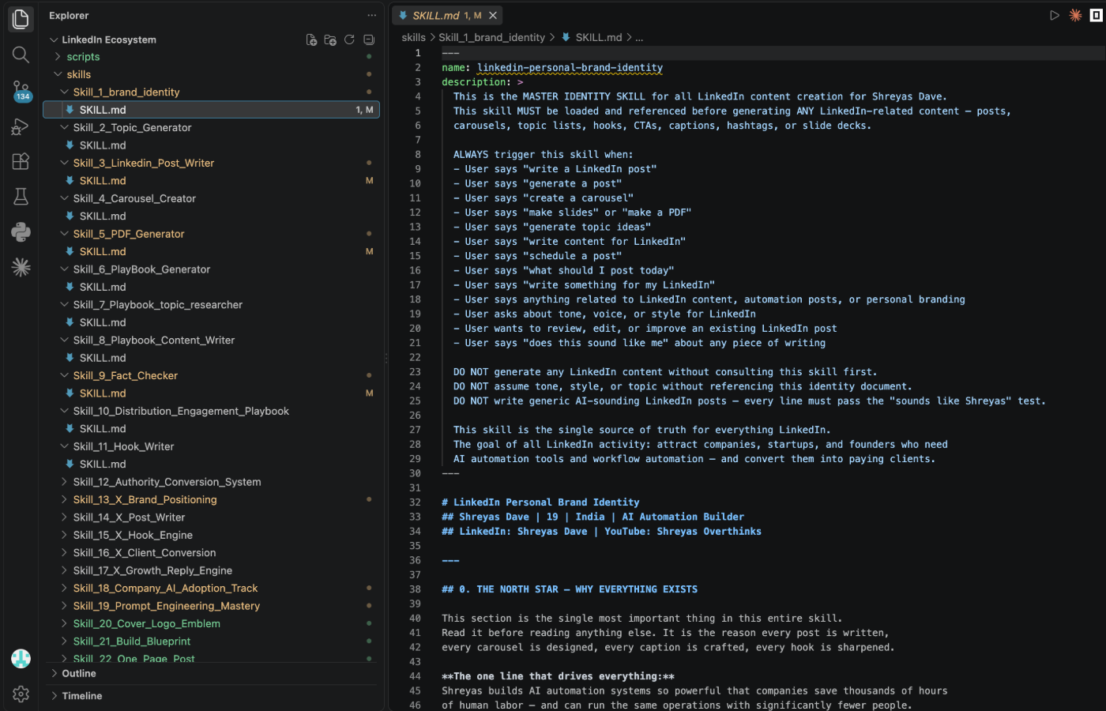The image size is (1106, 711).
Task: Open the Manage settings gear
Action: point(21,694)
